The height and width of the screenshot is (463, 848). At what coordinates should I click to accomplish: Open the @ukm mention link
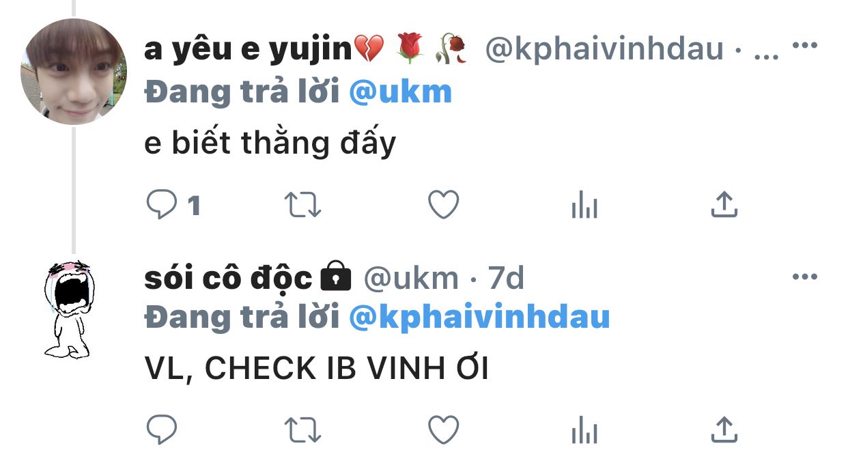click(x=401, y=92)
